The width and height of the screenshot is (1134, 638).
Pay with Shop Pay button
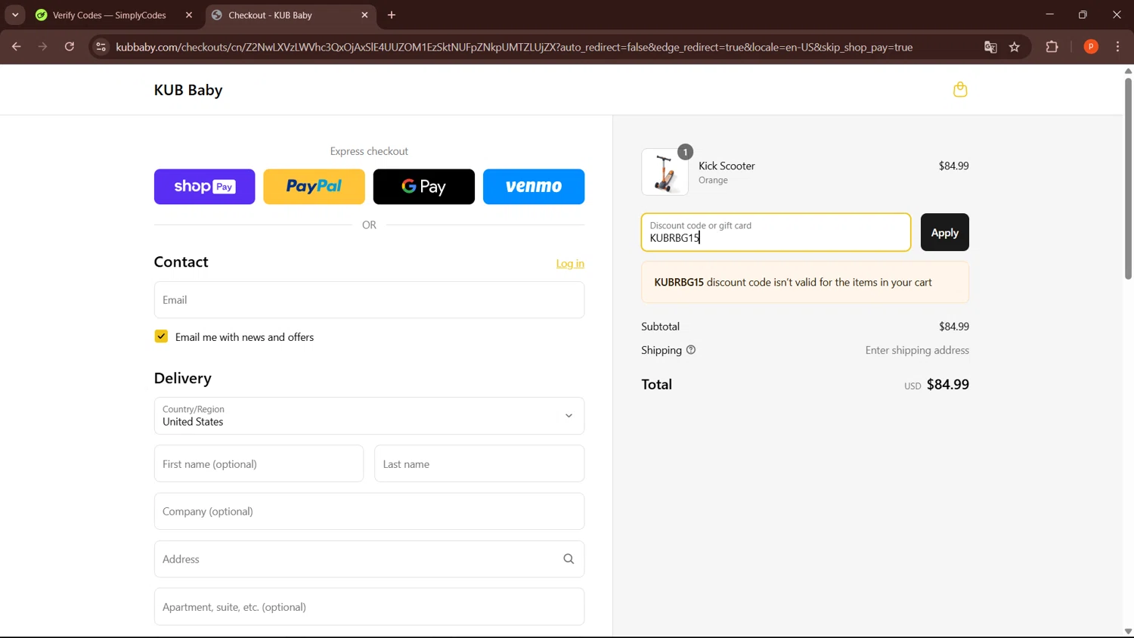pyautogui.click(x=204, y=187)
